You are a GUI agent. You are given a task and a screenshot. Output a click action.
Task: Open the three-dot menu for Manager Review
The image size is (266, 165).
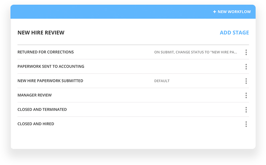[x=246, y=95]
